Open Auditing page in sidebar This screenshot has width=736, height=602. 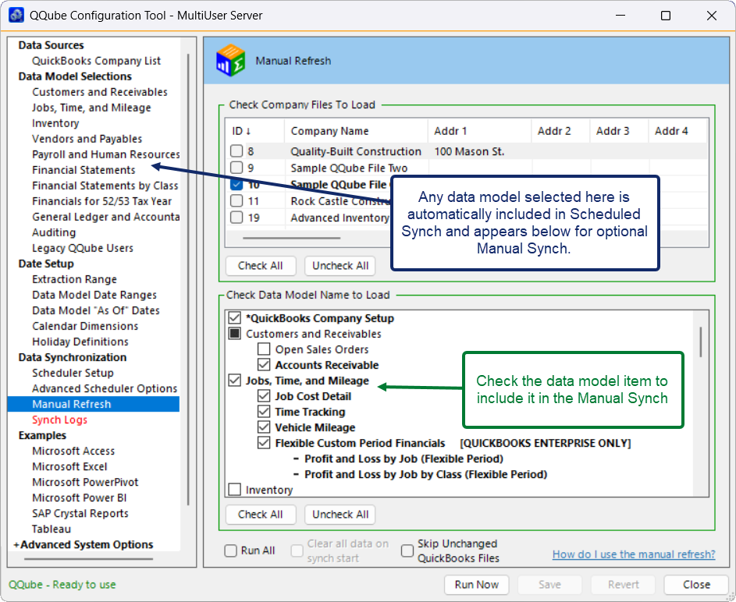coord(54,232)
